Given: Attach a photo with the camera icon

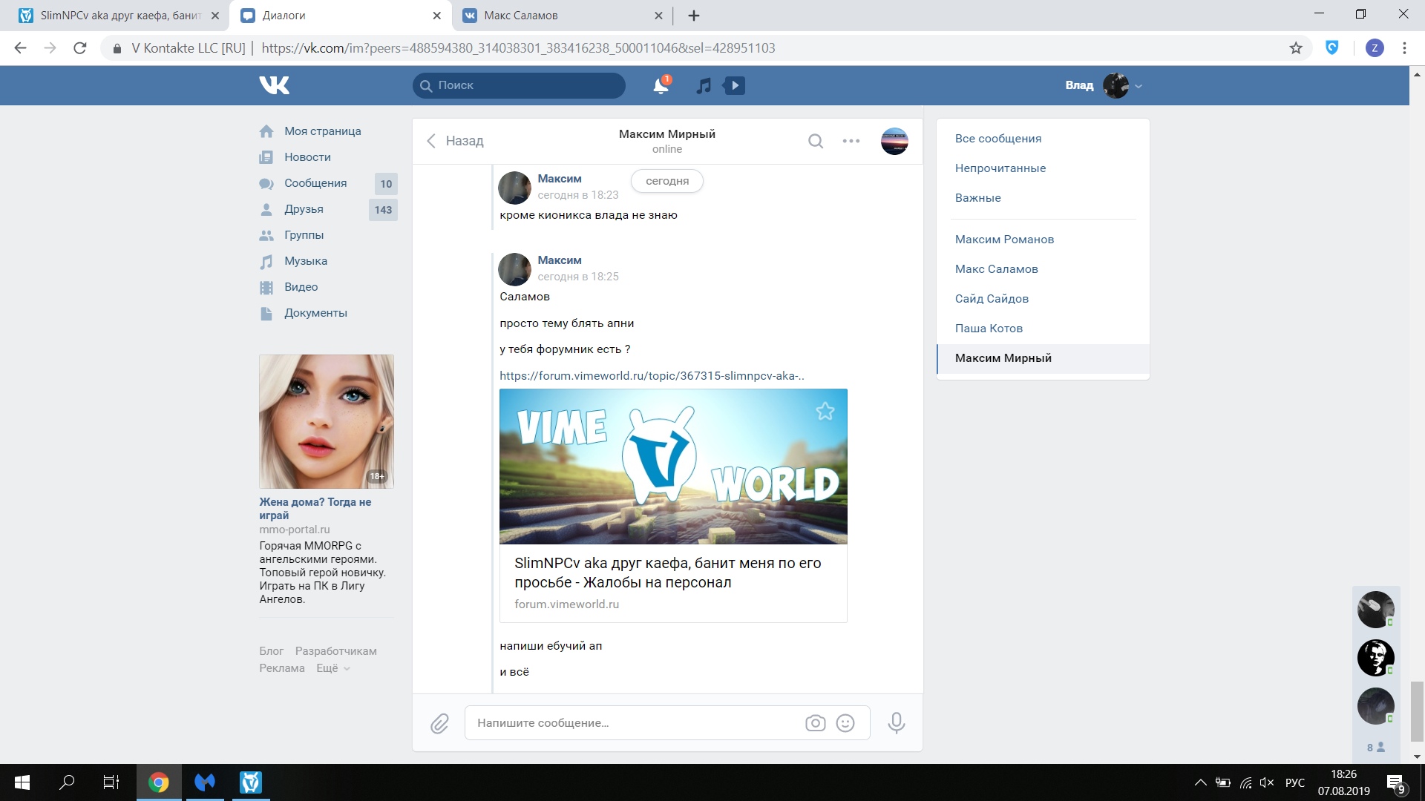Looking at the screenshot, I should [x=815, y=723].
